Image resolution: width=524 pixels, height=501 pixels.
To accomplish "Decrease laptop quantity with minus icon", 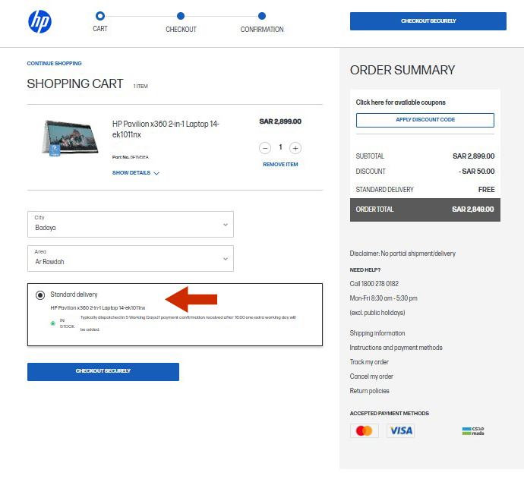I will [x=265, y=148].
